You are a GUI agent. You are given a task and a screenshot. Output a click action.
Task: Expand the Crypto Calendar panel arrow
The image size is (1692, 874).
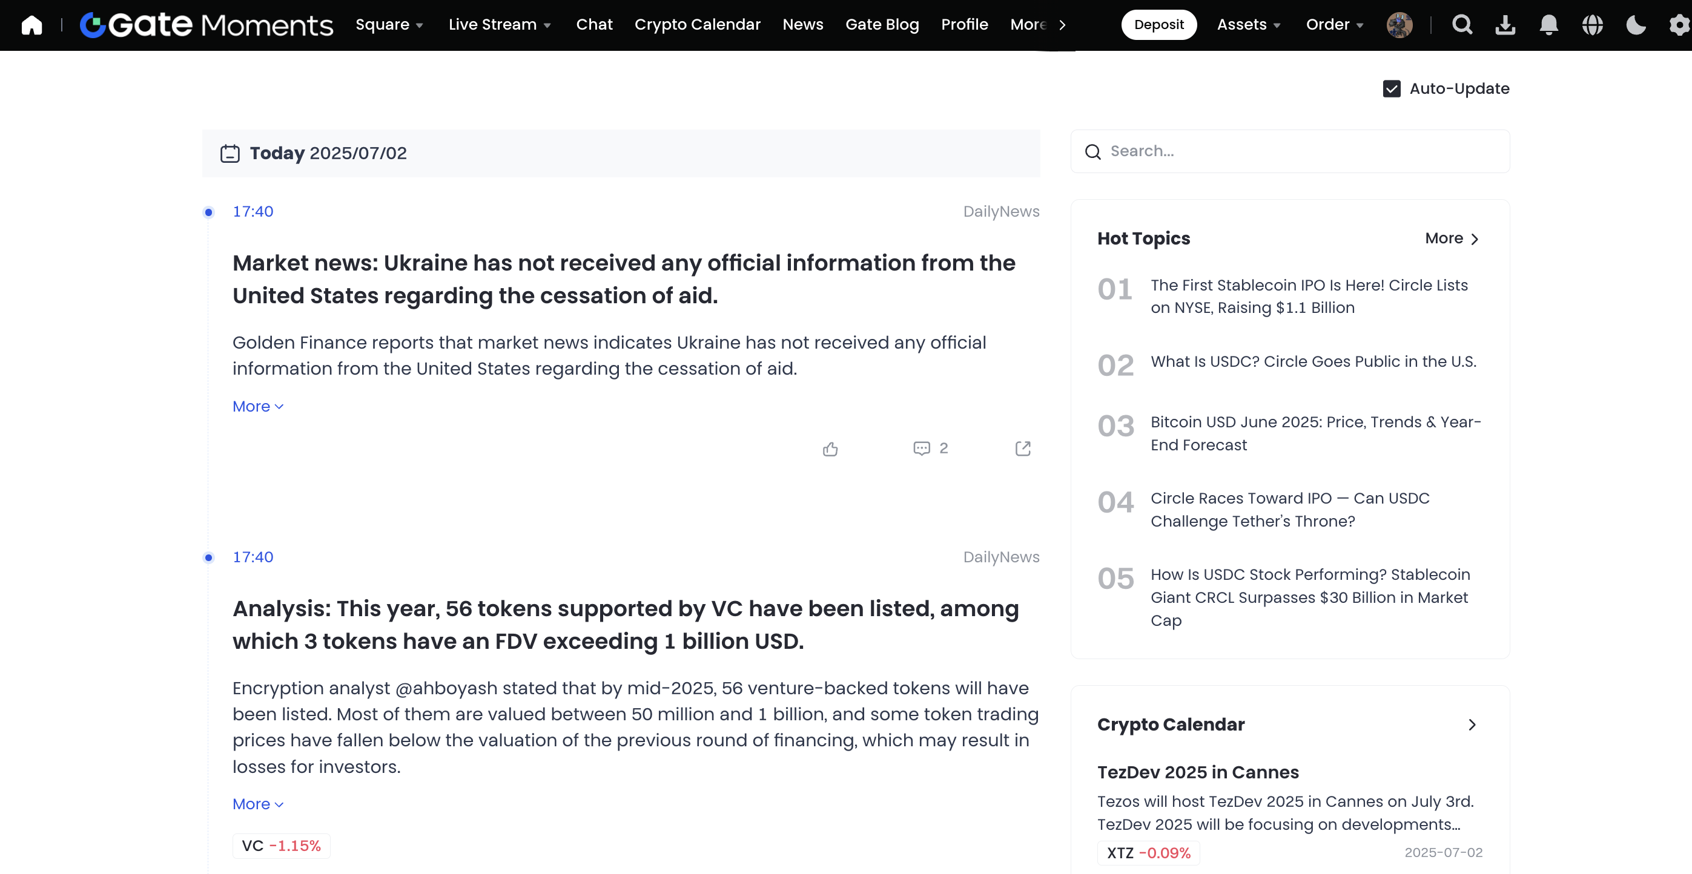coord(1472,724)
